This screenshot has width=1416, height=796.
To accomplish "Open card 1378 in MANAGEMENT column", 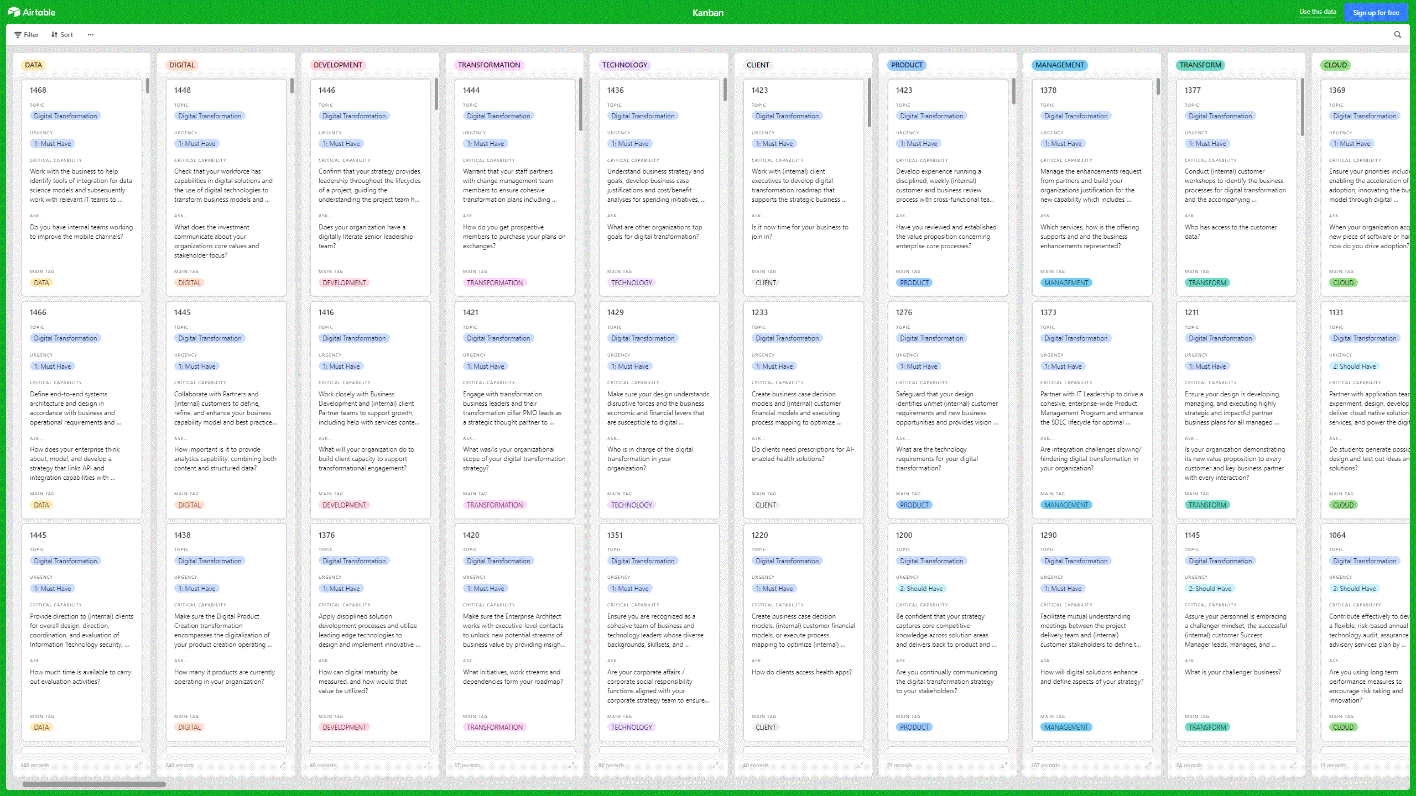I will [x=1092, y=187].
